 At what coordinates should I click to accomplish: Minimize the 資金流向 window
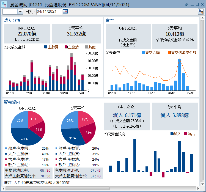click(192, 5)
